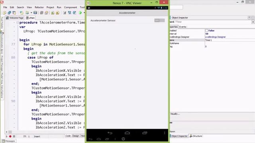255x143 pixels.
Task: Switch to the Structure bottom tab
Action: tap(196, 136)
